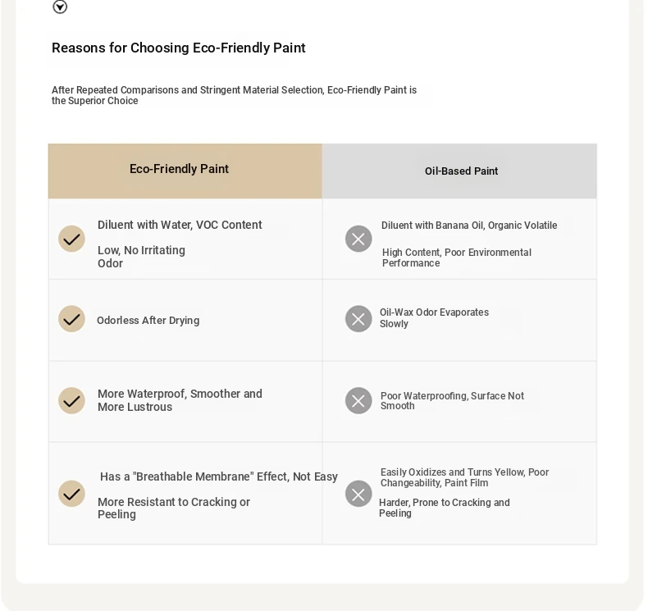Select the Eco-Friendly Paint column header
Image resolution: width=648 pixels, height=611 pixels.
pyautogui.click(x=185, y=171)
